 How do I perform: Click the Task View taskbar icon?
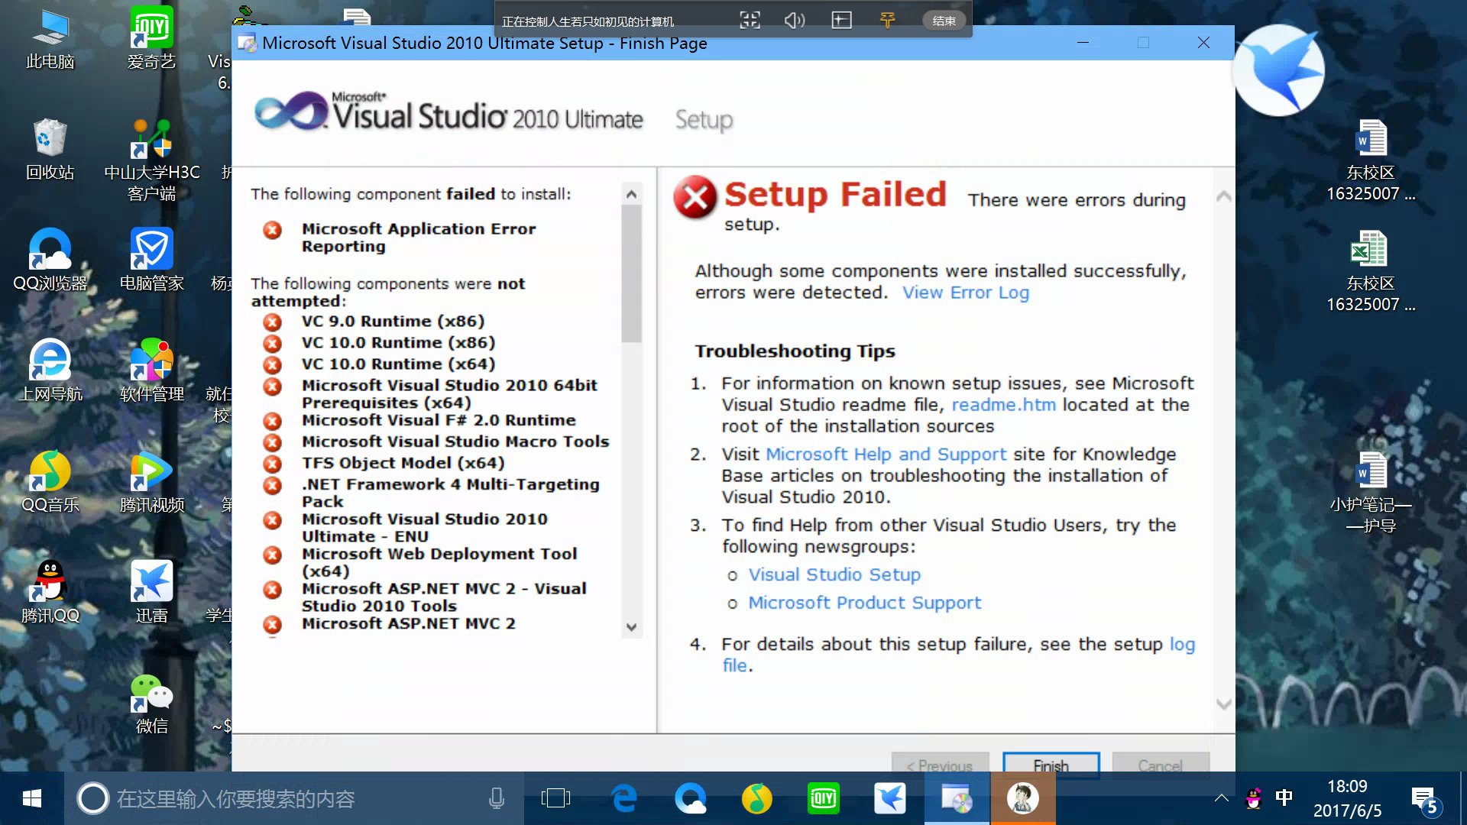[x=555, y=799]
